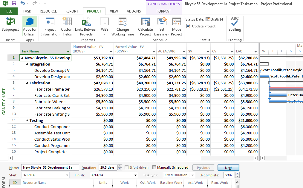Image resolution: width=303 pixels, height=188 pixels.
Task: Switch to the ADD-INS ribbon tab
Action: pos(134,11)
